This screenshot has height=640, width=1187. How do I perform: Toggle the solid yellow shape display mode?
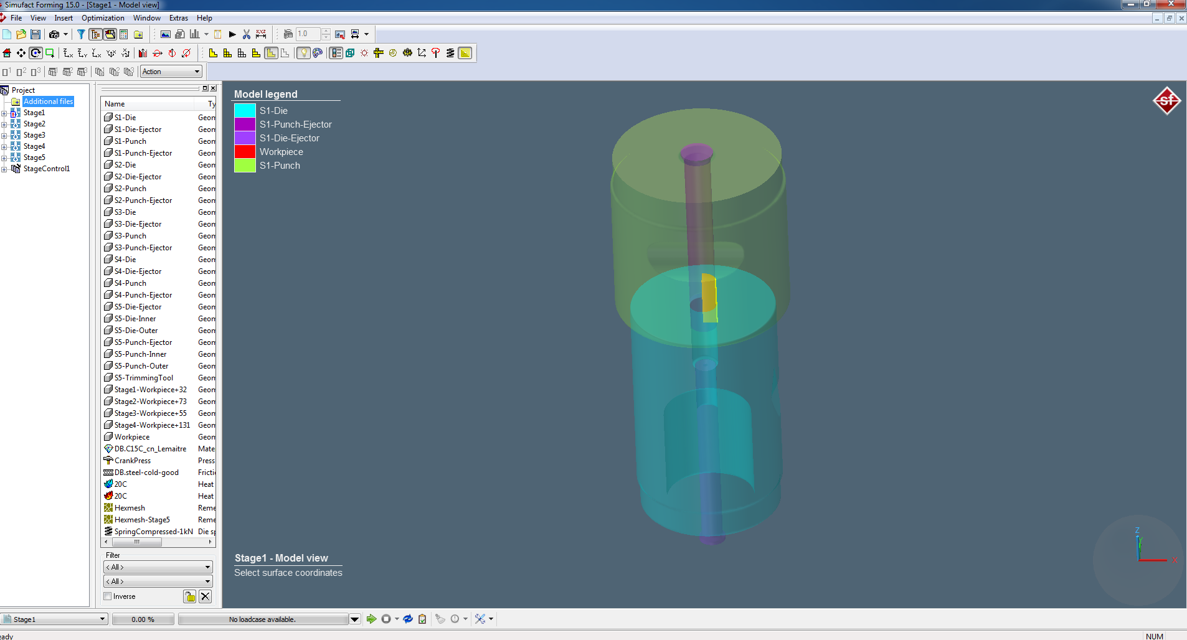tap(214, 53)
